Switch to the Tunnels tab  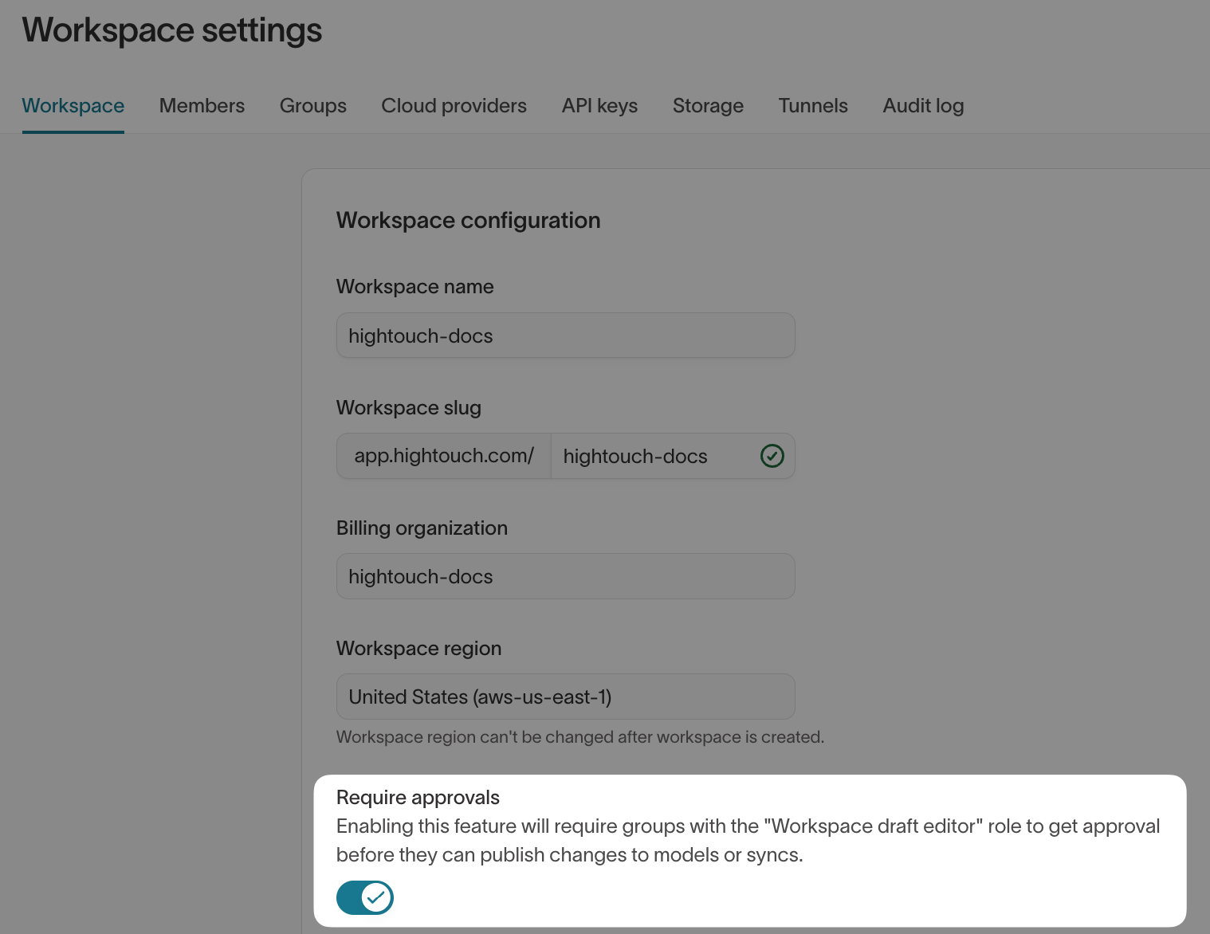[x=813, y=106]
